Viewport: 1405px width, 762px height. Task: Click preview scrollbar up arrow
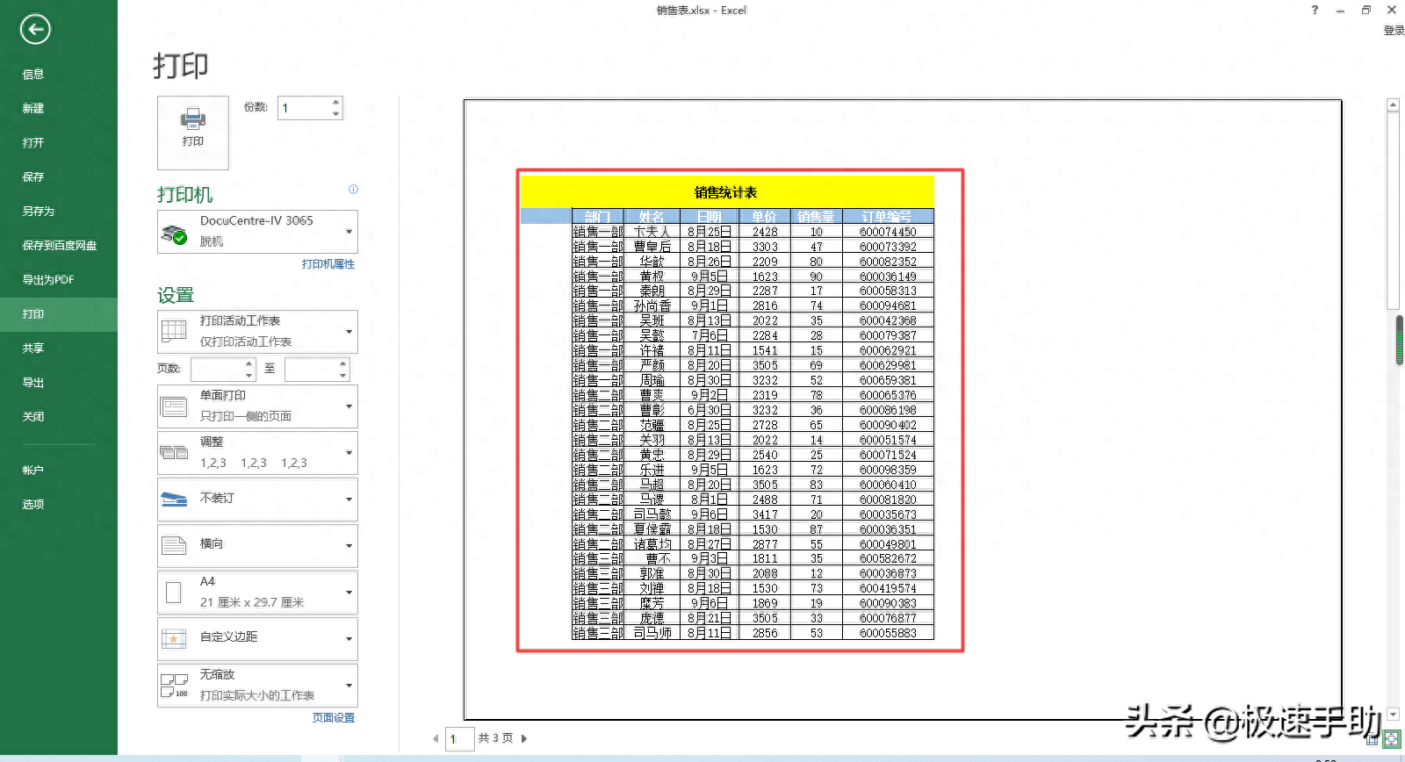click(1393, 105)
